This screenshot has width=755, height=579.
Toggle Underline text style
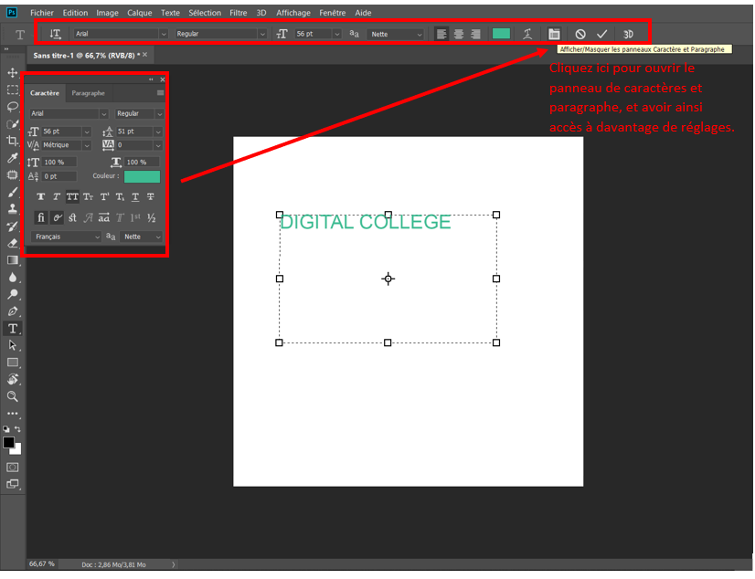coord(135,196)
